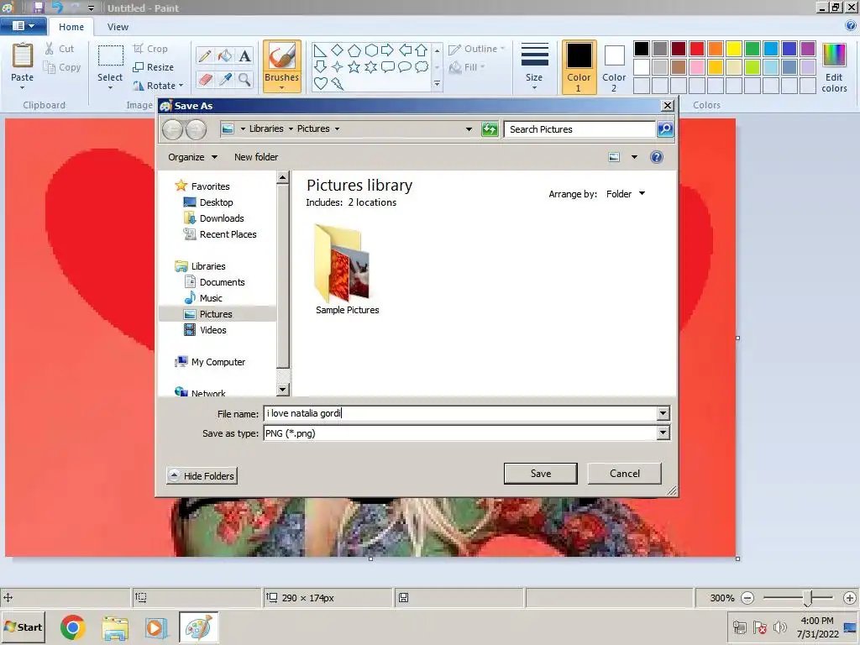This screenshot has width=860, height=645.
Task: Click the zoom in plus button
Action: point(850,598)
